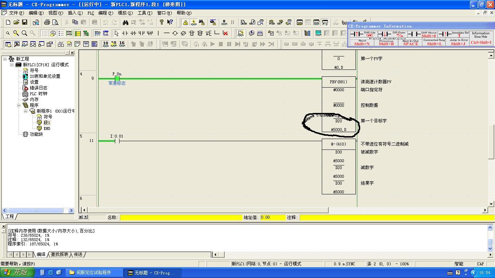
Task: Click the New file icon
Action: pos(8,22)
